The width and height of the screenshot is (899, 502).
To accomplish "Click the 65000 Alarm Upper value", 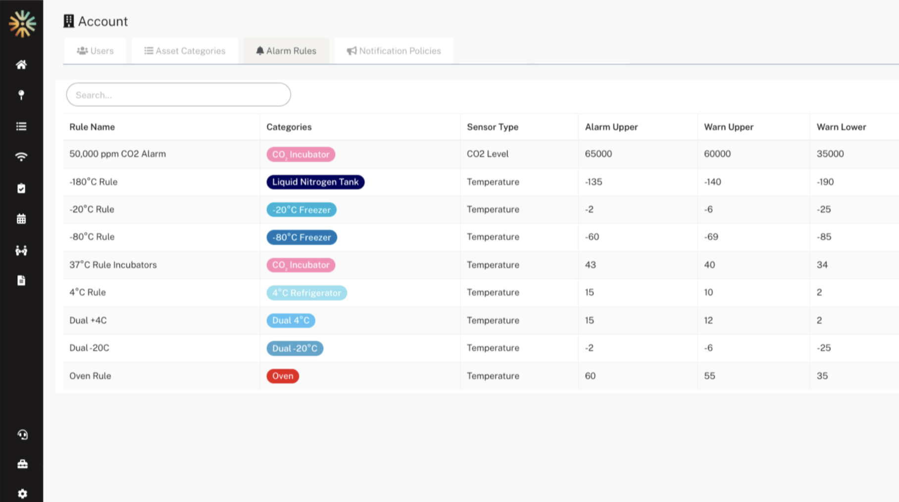I will tap(599, 154).
